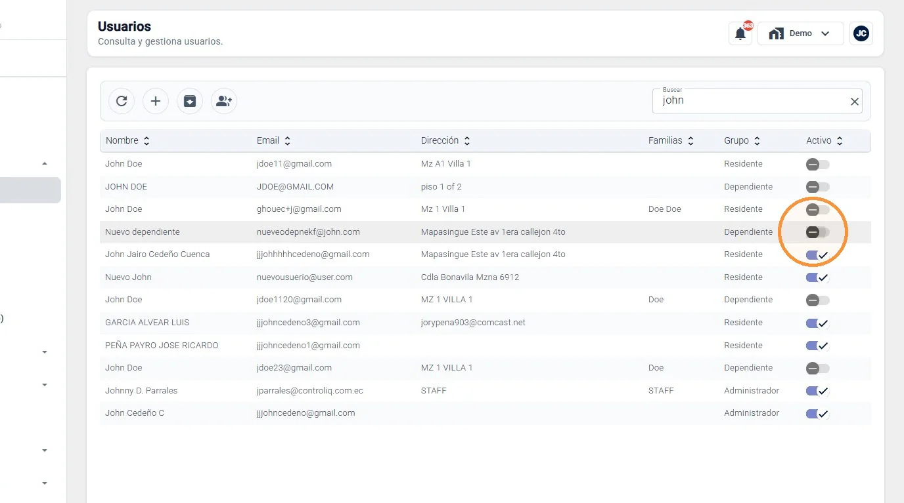Image resolution: width=904 pixels, height=503 pixels.
Task: Click the Usuarios page heading
Action: coord(124,27)
